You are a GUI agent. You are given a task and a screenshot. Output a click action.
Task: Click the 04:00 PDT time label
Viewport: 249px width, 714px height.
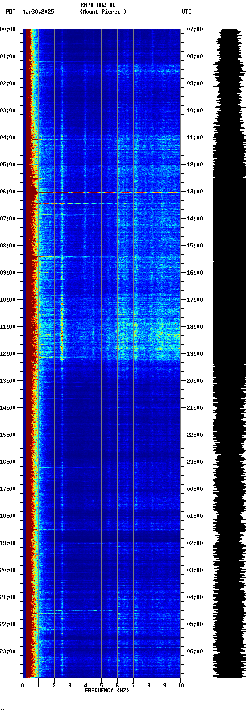8,137
